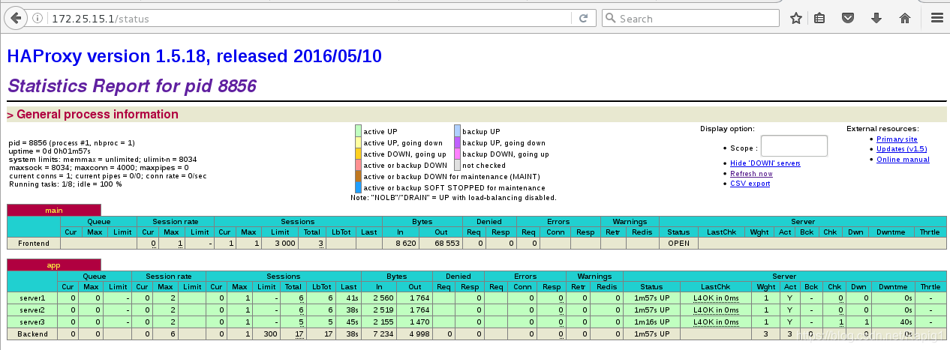Show bookmarks list icon in toolbar

[819, 18]
